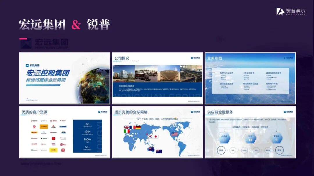The height and width of the screenshot is (176, 314).
Task: Select the Lufthansa logo in the client list
Action: (x=44, y=126)
